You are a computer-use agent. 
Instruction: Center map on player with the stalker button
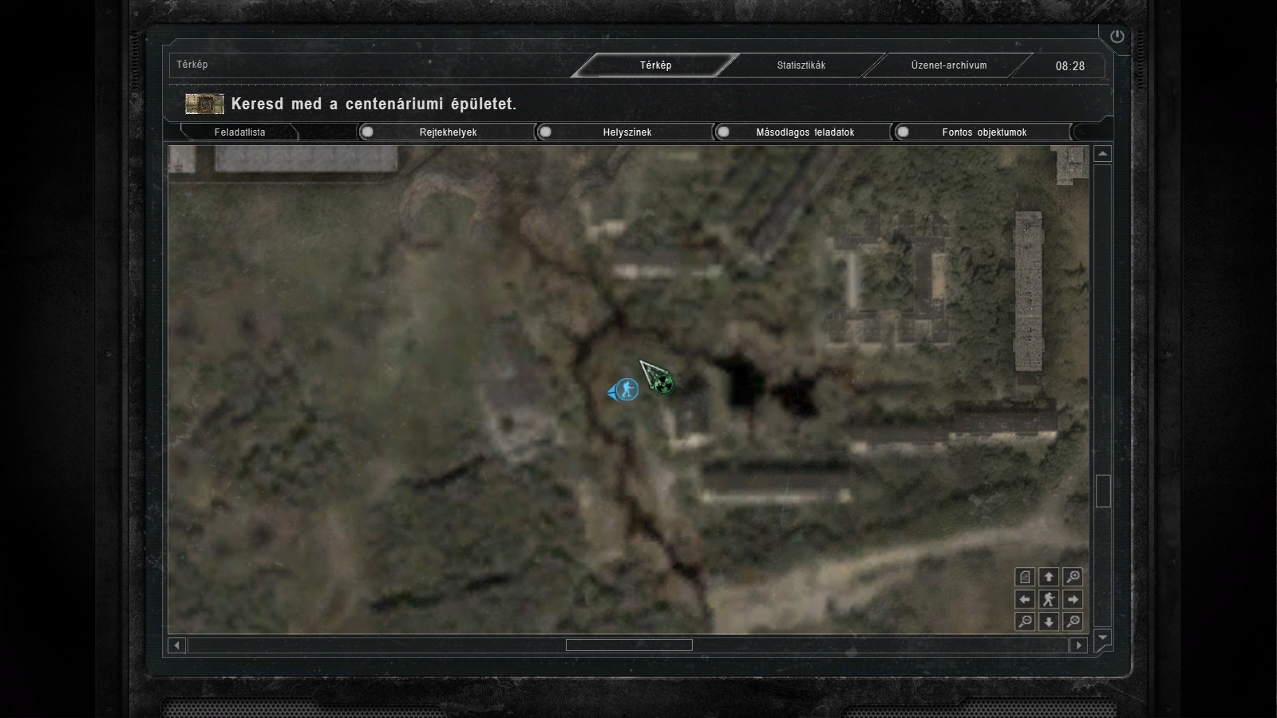[1049, 599]
